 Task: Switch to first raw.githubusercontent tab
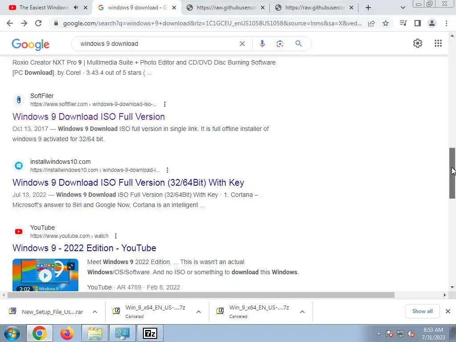(x=226, y=8)
